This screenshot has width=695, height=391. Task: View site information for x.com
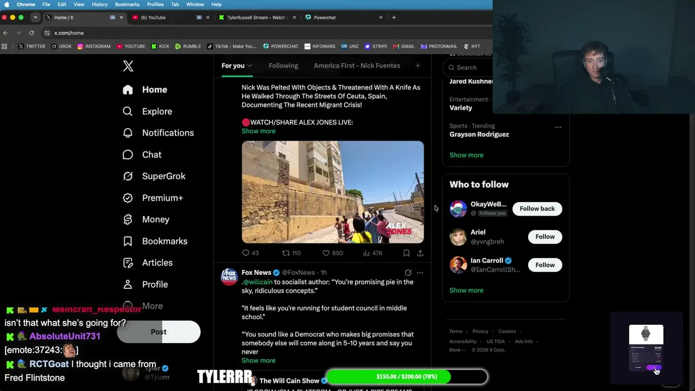pos(47,33)
